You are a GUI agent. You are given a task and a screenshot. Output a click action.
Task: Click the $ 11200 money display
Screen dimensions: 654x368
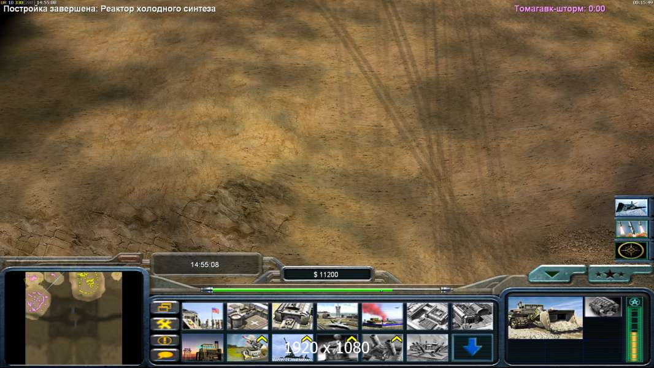coord(326,275)
